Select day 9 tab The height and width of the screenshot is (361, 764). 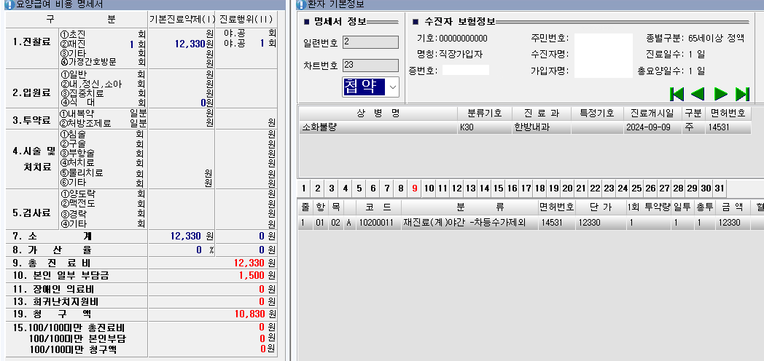414,188
